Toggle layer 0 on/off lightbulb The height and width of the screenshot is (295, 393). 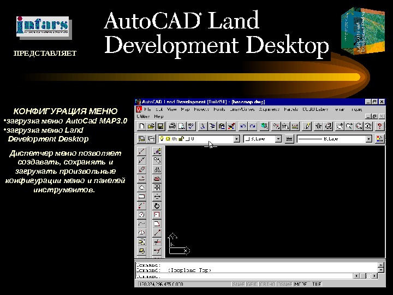[162, 139]
